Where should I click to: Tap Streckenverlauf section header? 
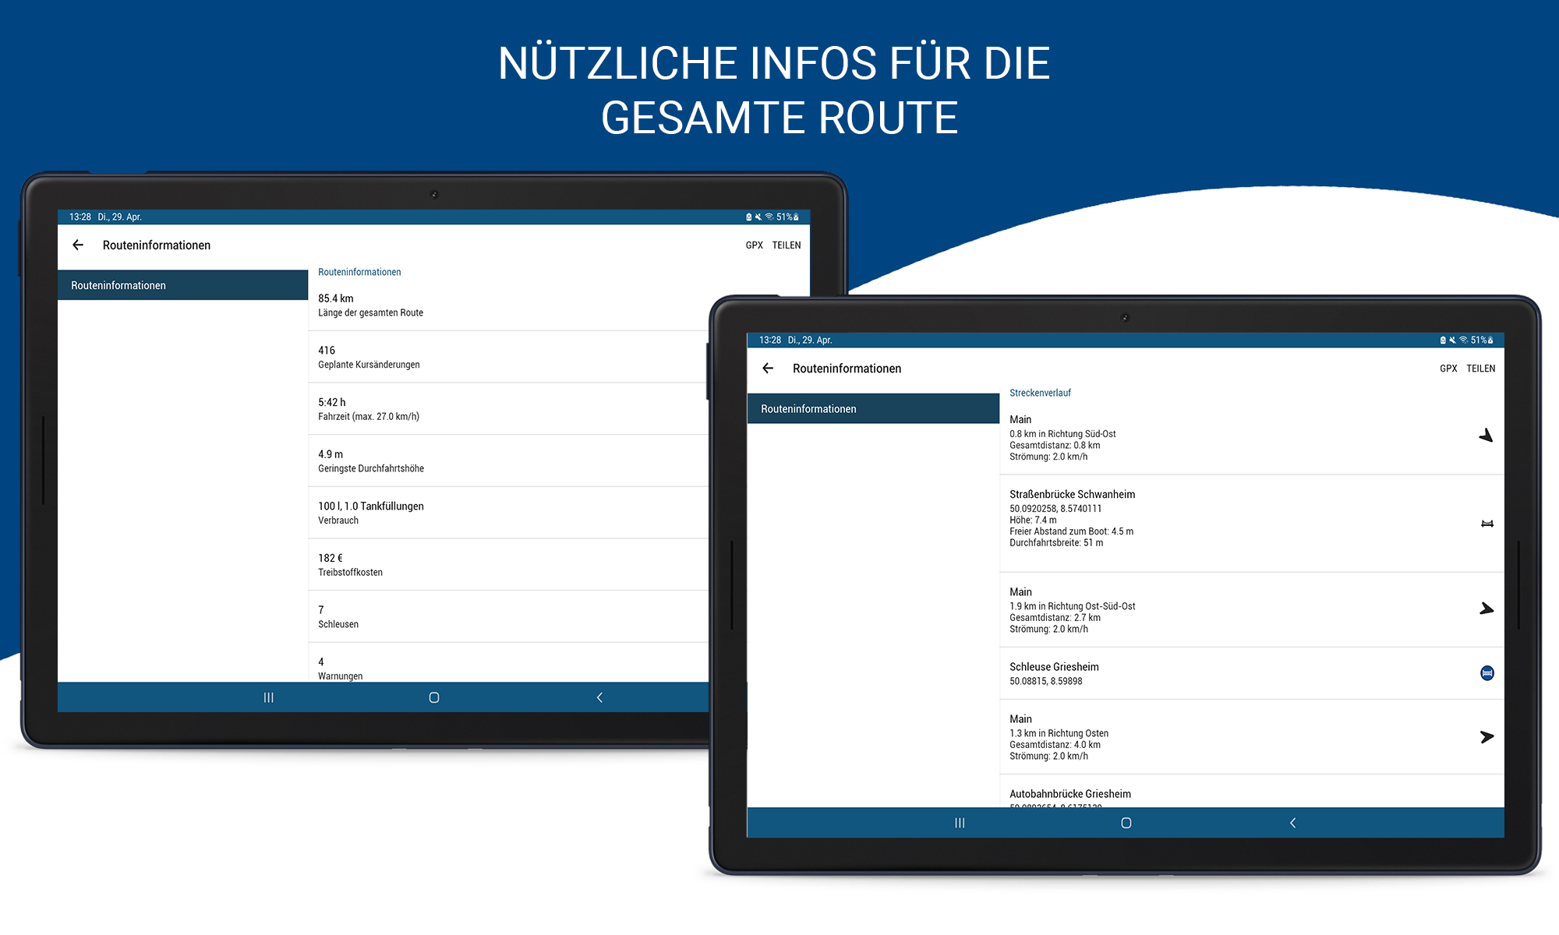point(1040,393)
